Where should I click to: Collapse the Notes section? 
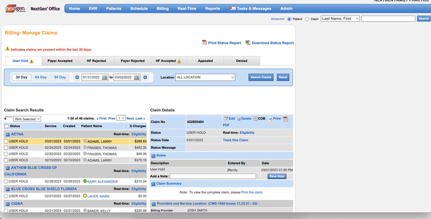point(153,156)
